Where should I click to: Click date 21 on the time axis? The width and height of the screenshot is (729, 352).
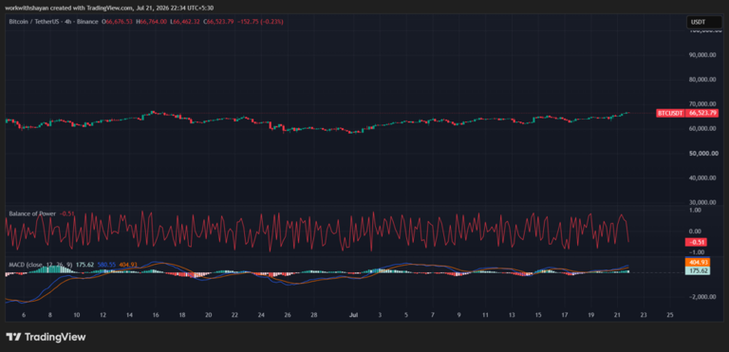[x=617, y=315]
